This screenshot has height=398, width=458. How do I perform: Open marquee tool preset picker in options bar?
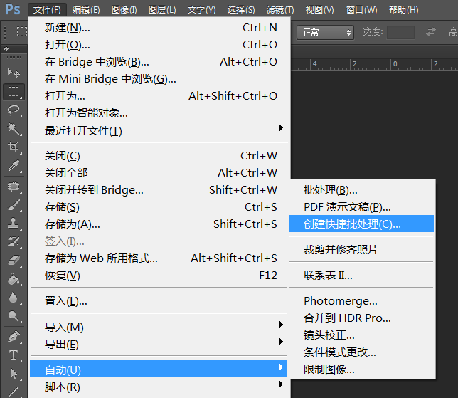[22, 31]
